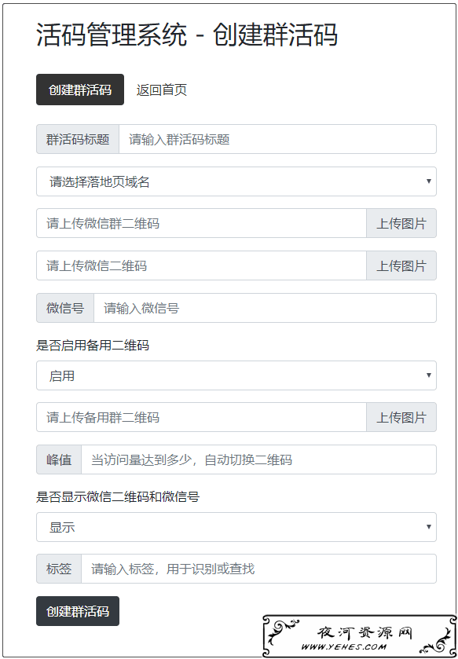458x659 pixels.
Task: Focus the 微信号 input field
Action: [x=265, y=308]
